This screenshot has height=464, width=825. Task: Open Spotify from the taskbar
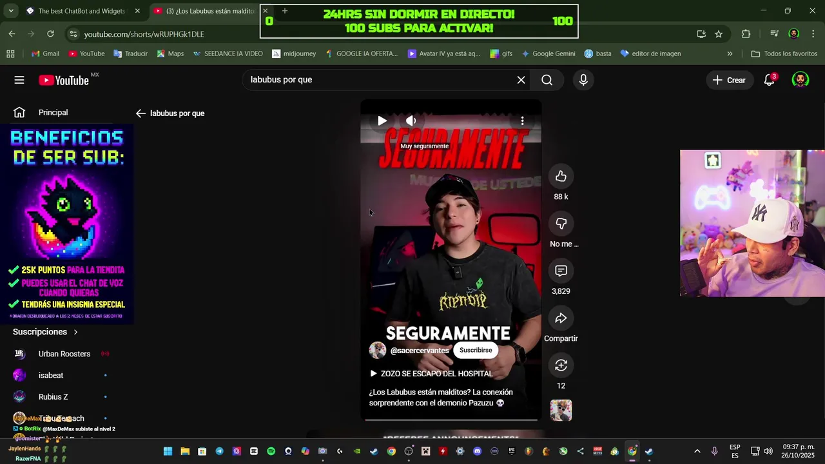271,451
